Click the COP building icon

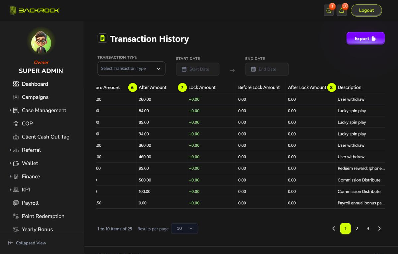[x=16, y=124]
